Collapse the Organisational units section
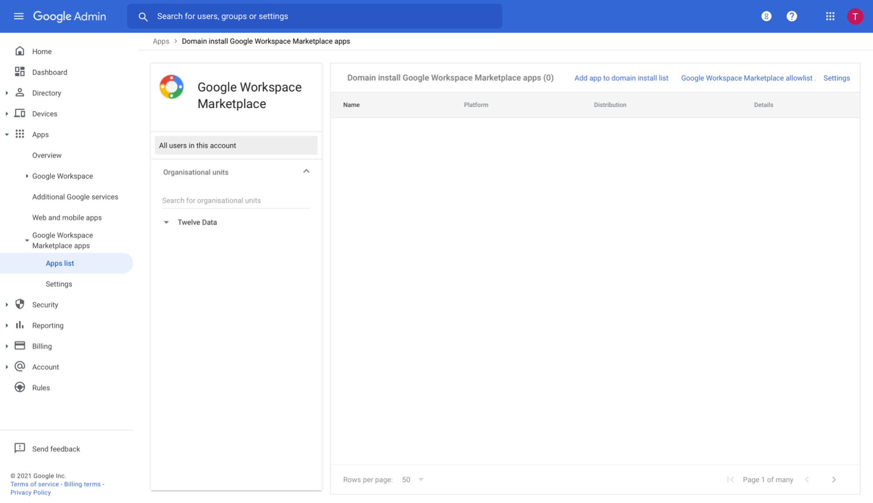This screenshot has height=503, width=873. pyautogui.click(x=306, y=171)
